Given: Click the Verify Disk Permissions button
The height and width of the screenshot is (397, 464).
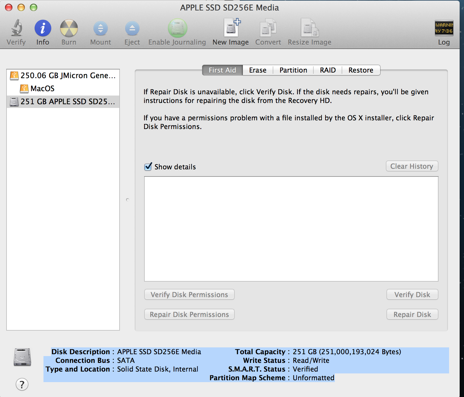Looking at the screenshot, I should [189, 295].
